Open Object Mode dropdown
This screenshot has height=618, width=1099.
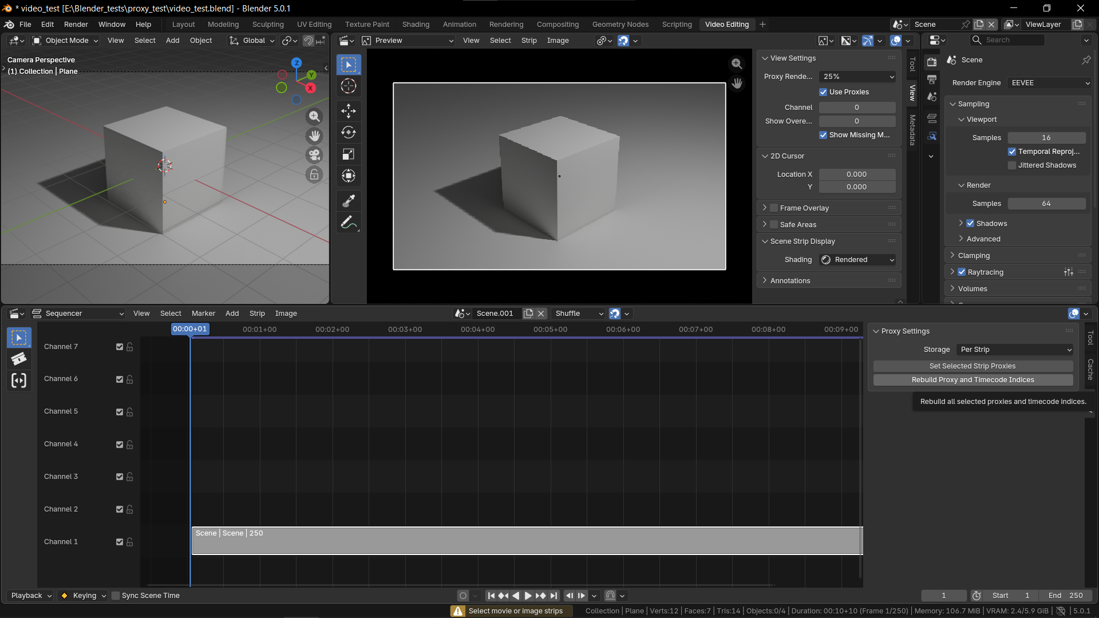pyautogui.click(x=66, y=41)
